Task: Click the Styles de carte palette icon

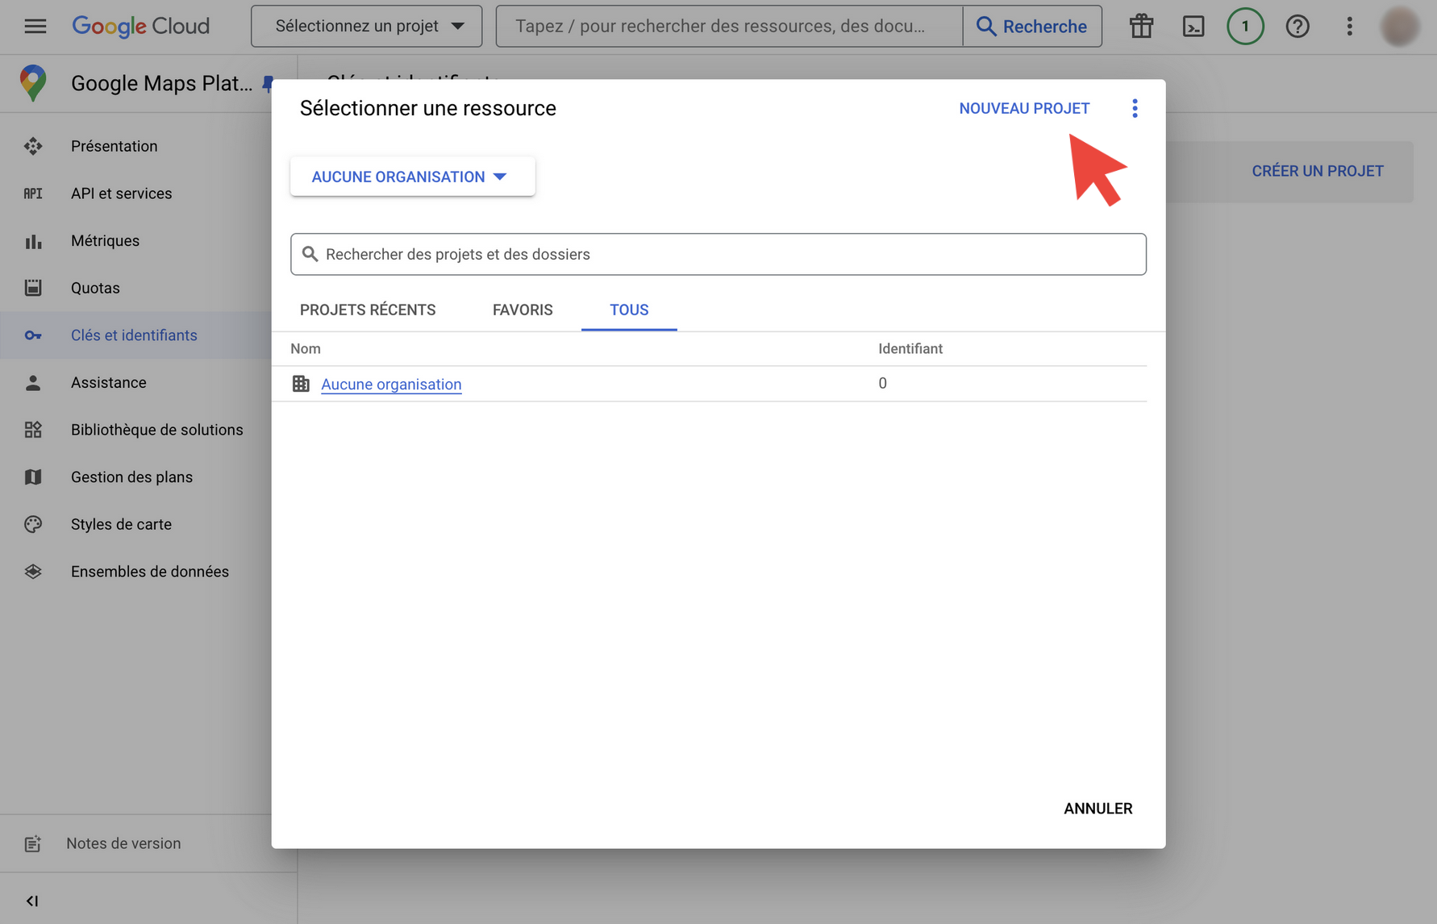Action: (33, 524)
